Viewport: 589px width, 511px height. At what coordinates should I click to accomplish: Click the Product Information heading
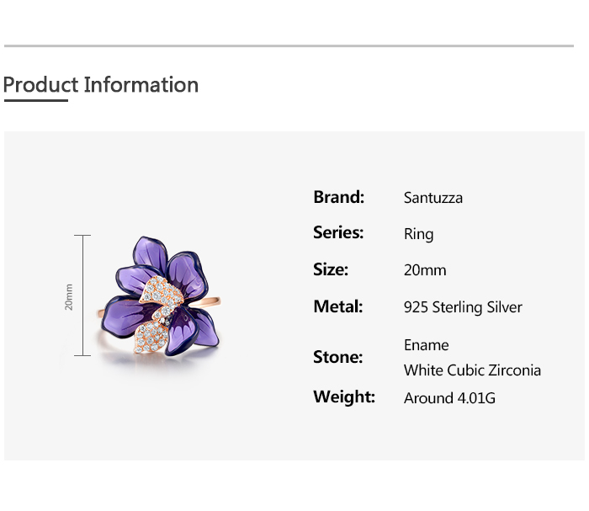pos(101,85)
